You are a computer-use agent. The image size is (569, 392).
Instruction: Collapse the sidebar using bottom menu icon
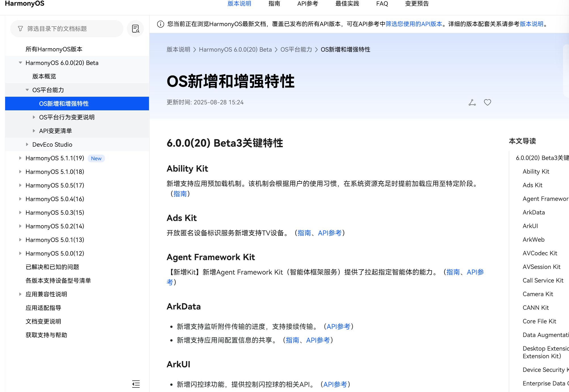(136, 384)
